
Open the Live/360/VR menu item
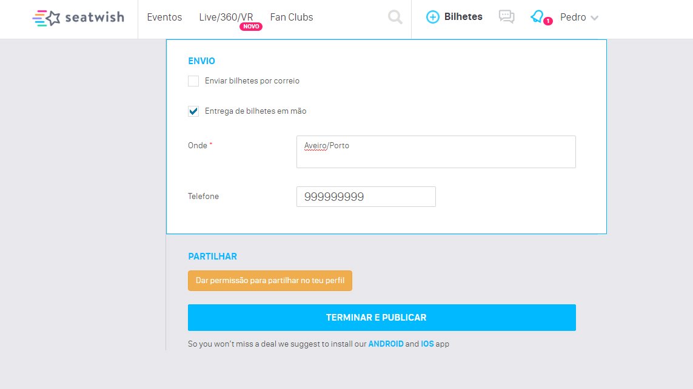click(x=226, y=17)
